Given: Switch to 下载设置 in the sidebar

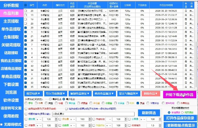Looking at the screenshot, I should tap(11, 84).
